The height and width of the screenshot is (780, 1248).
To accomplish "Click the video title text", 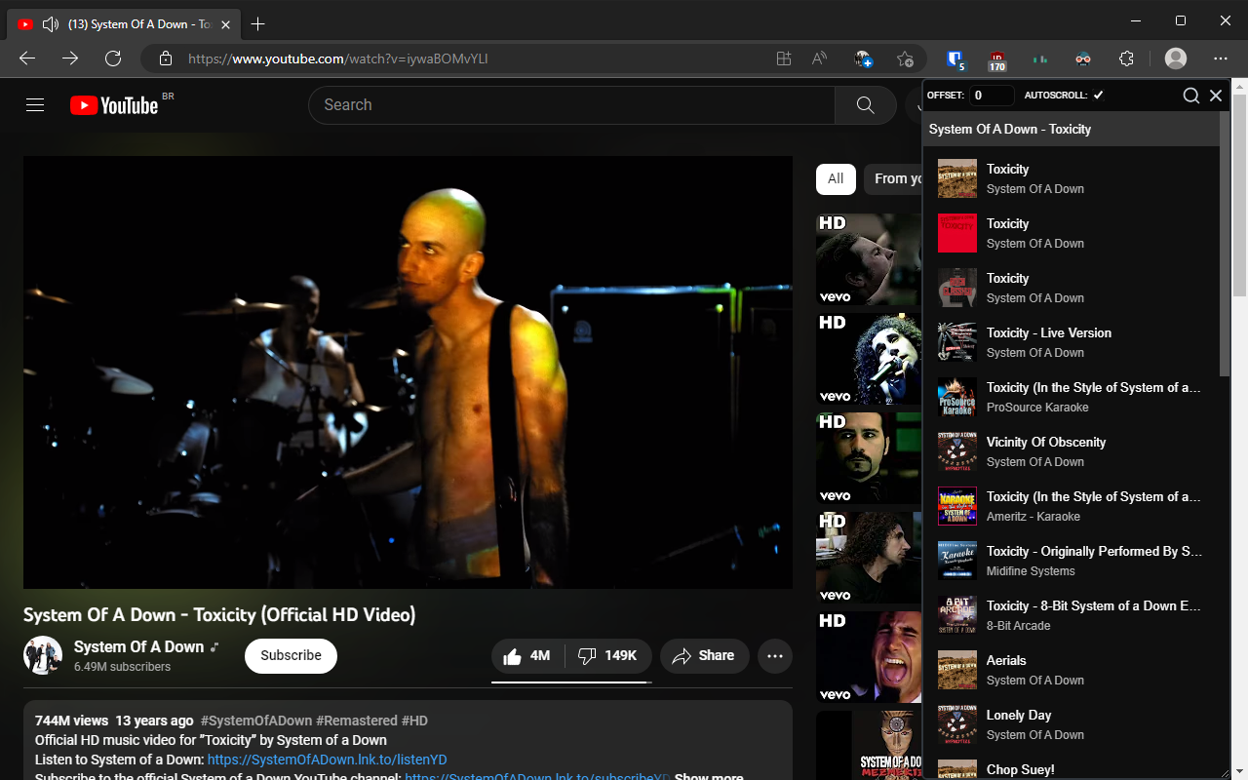I will pyautogui.click(x=219, y=615).
